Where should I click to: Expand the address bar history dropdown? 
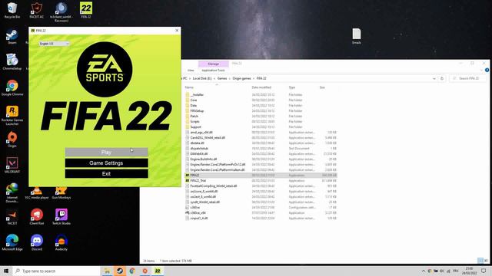[x=434, y=78]
